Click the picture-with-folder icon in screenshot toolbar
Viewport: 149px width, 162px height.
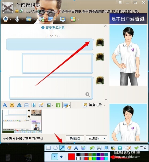tap(113, 148)
